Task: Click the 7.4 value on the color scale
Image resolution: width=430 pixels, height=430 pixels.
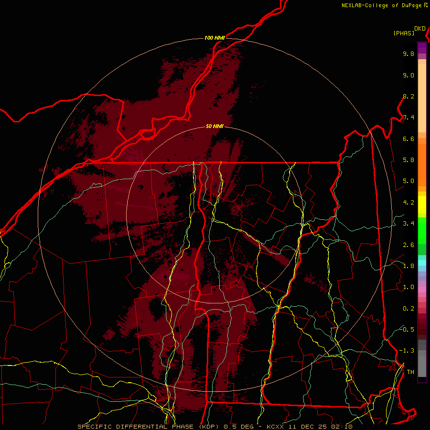Action: (x=408, y=118)
